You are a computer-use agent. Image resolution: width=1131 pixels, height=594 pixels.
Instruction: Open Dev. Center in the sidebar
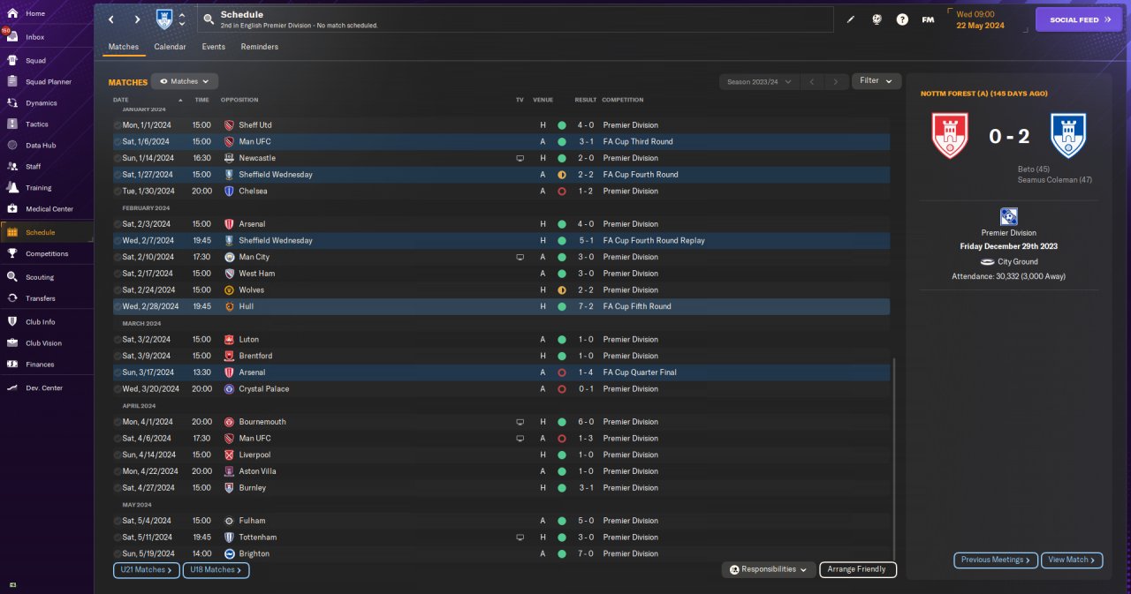[48, 388]
